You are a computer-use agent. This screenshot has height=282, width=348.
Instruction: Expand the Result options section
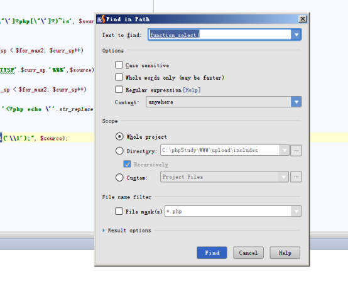pos(104,230)
